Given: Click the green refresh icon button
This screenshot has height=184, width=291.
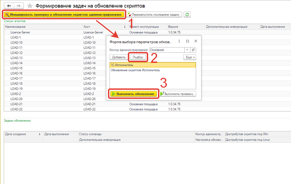Looking at the screenshot, I should pyautogui.click(x=187, y=15).
